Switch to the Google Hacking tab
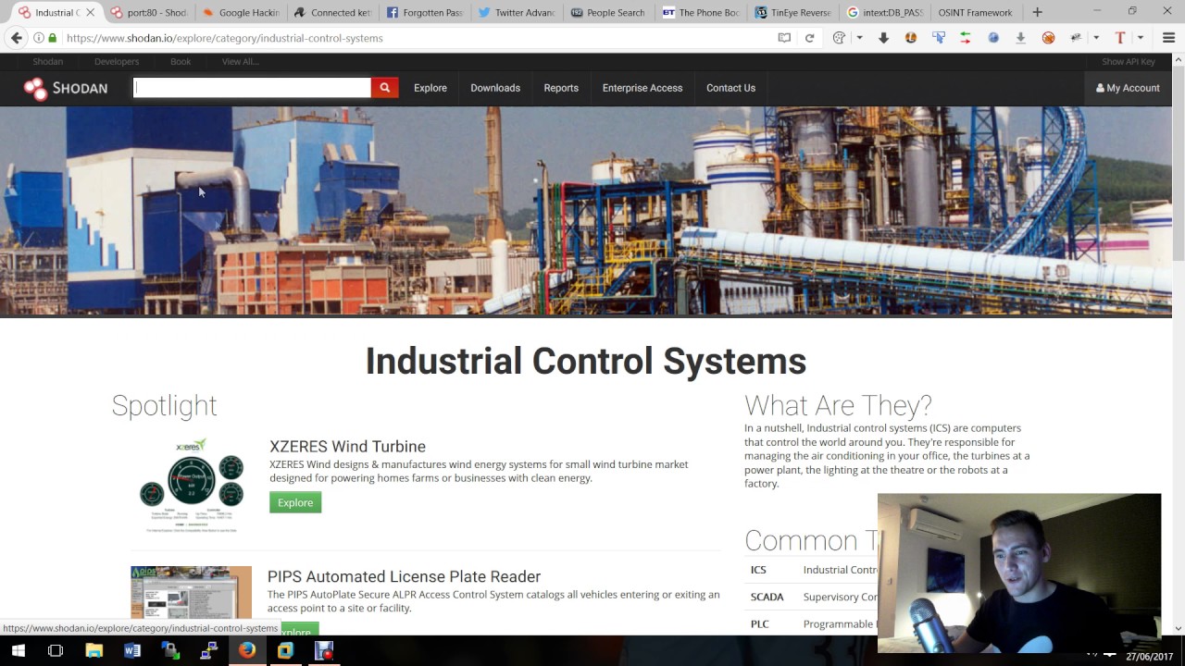 [241, 13]
